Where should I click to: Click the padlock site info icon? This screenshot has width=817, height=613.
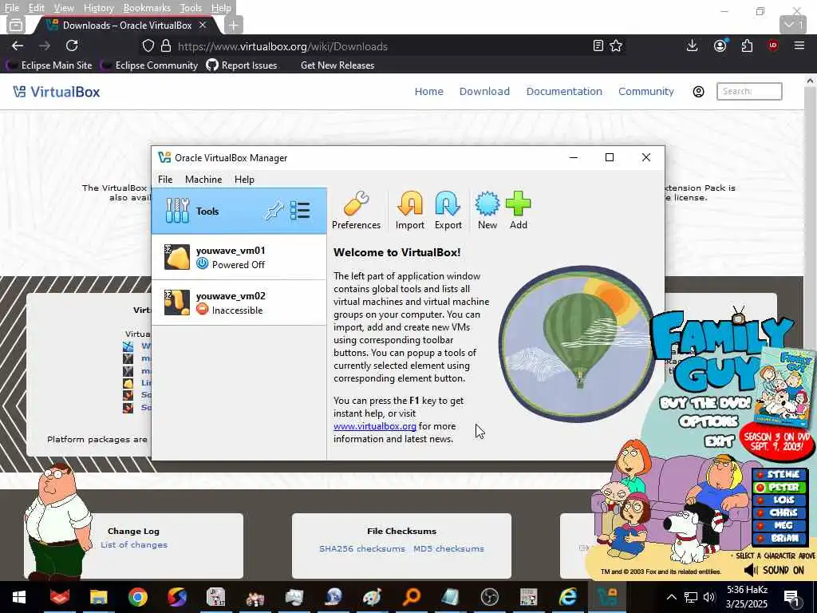(x=166, y=45)
